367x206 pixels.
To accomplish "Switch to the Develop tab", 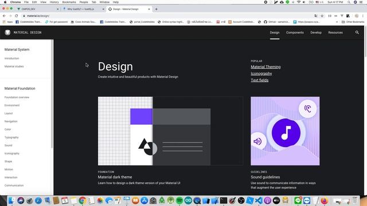I will (316, 33).
